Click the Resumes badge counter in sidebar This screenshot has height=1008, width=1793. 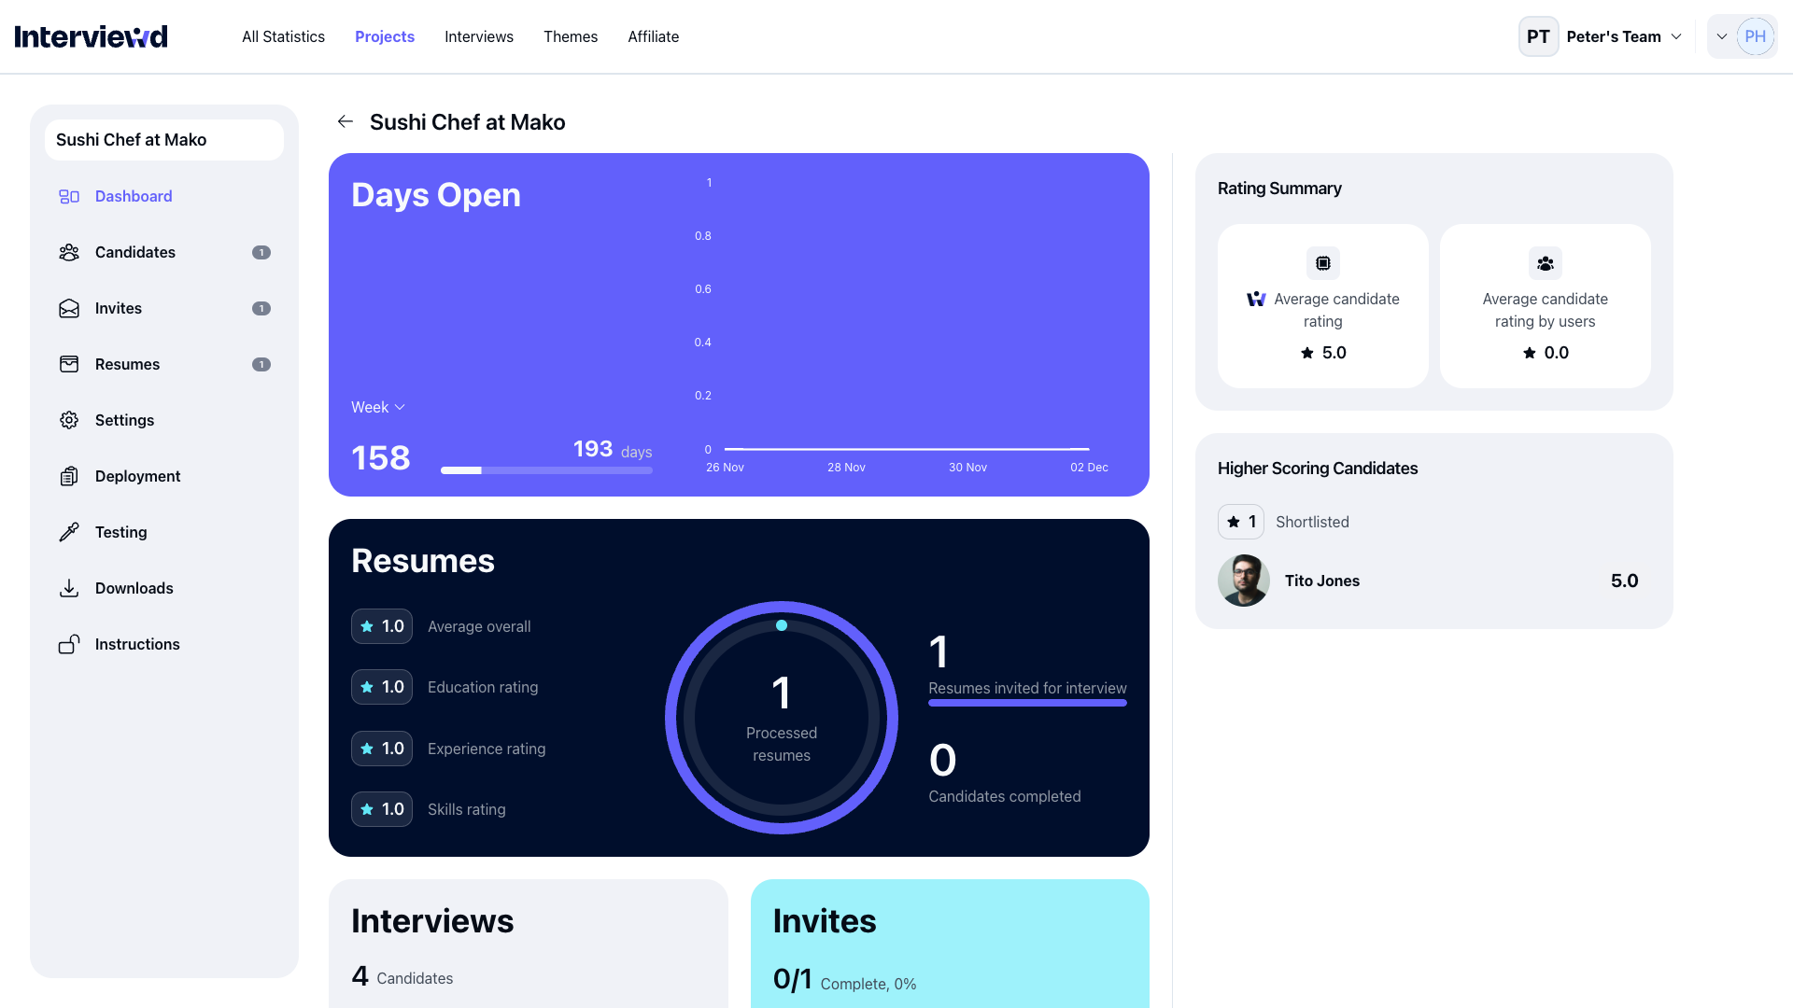[x=261, y=364]
